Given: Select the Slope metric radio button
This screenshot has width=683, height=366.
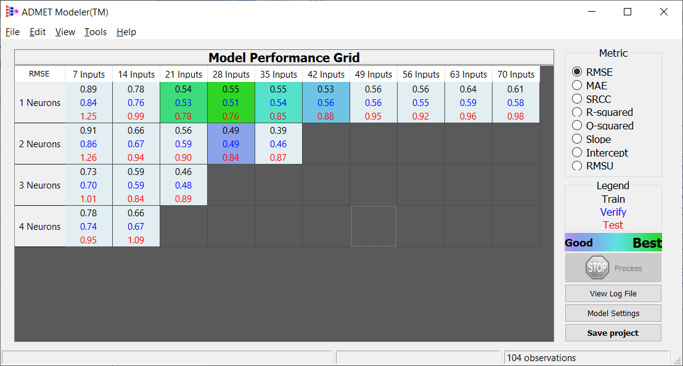Looking at the screenshot, I should click(x=577, y=139).
